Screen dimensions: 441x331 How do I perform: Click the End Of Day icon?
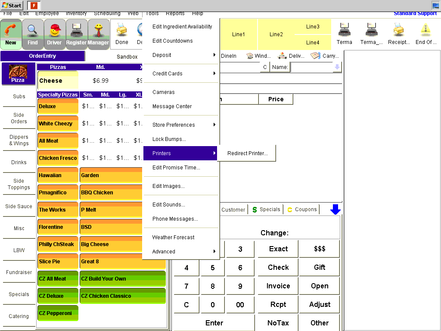tap(426, 34)
